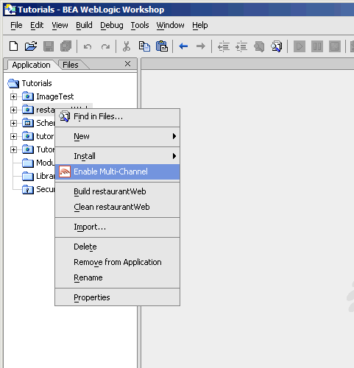Click the Paste clipboard icon
This screenshot has width=354, height=368.
pyautogui.click(x=162, y=46)
